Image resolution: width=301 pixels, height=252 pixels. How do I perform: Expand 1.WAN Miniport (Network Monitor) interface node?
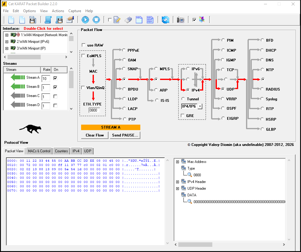point(7,35)
